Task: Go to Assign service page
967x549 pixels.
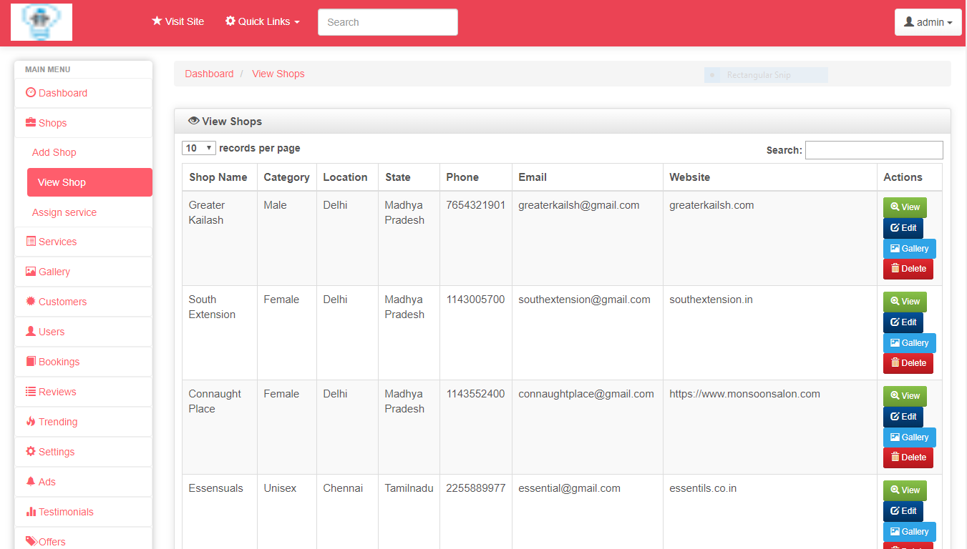Action: coord(64,212)
